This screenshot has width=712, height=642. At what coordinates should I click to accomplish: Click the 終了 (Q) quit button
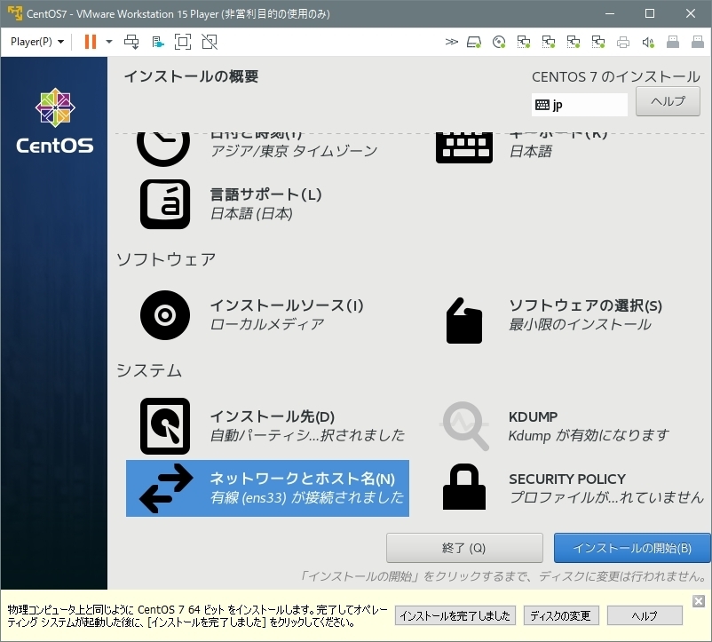(x=464, y=548)
